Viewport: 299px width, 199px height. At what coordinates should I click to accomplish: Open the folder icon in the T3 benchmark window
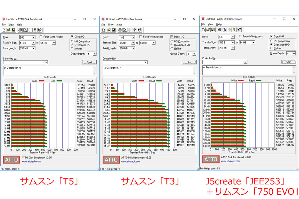109,30
